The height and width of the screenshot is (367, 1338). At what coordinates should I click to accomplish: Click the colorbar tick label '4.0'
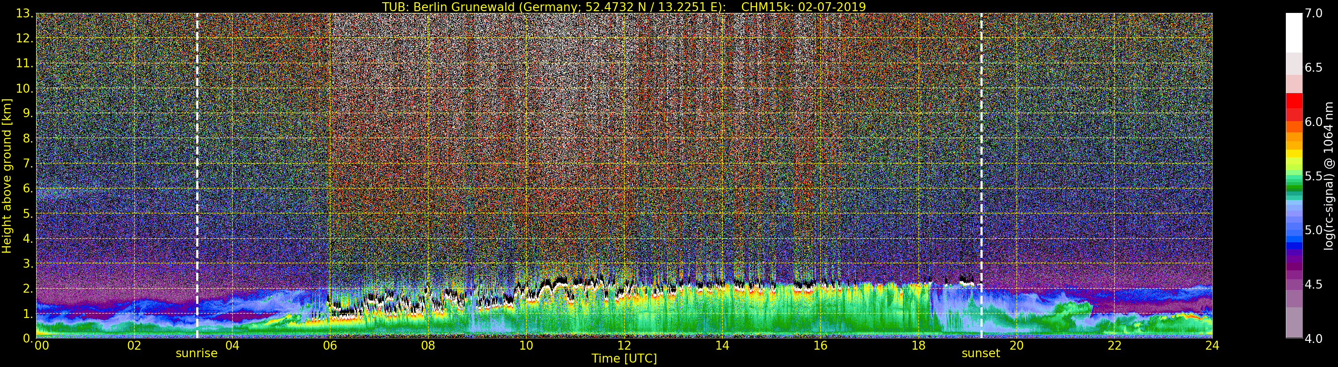(1313, 338)
